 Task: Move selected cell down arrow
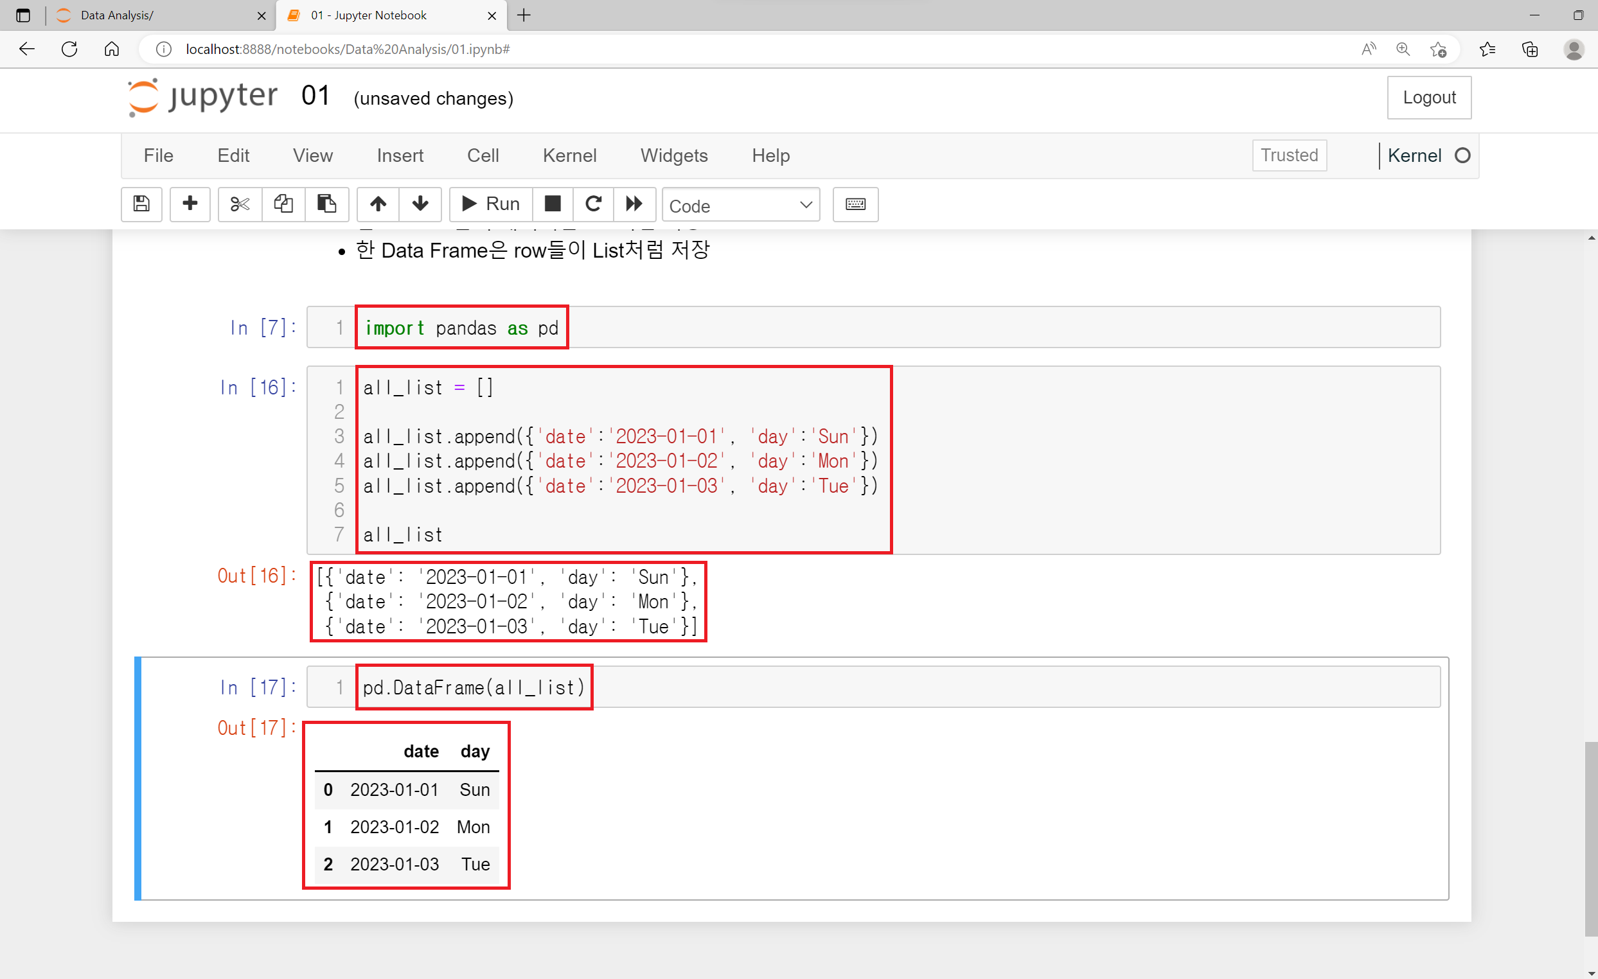pyautogui.click(x=420, y=204)
